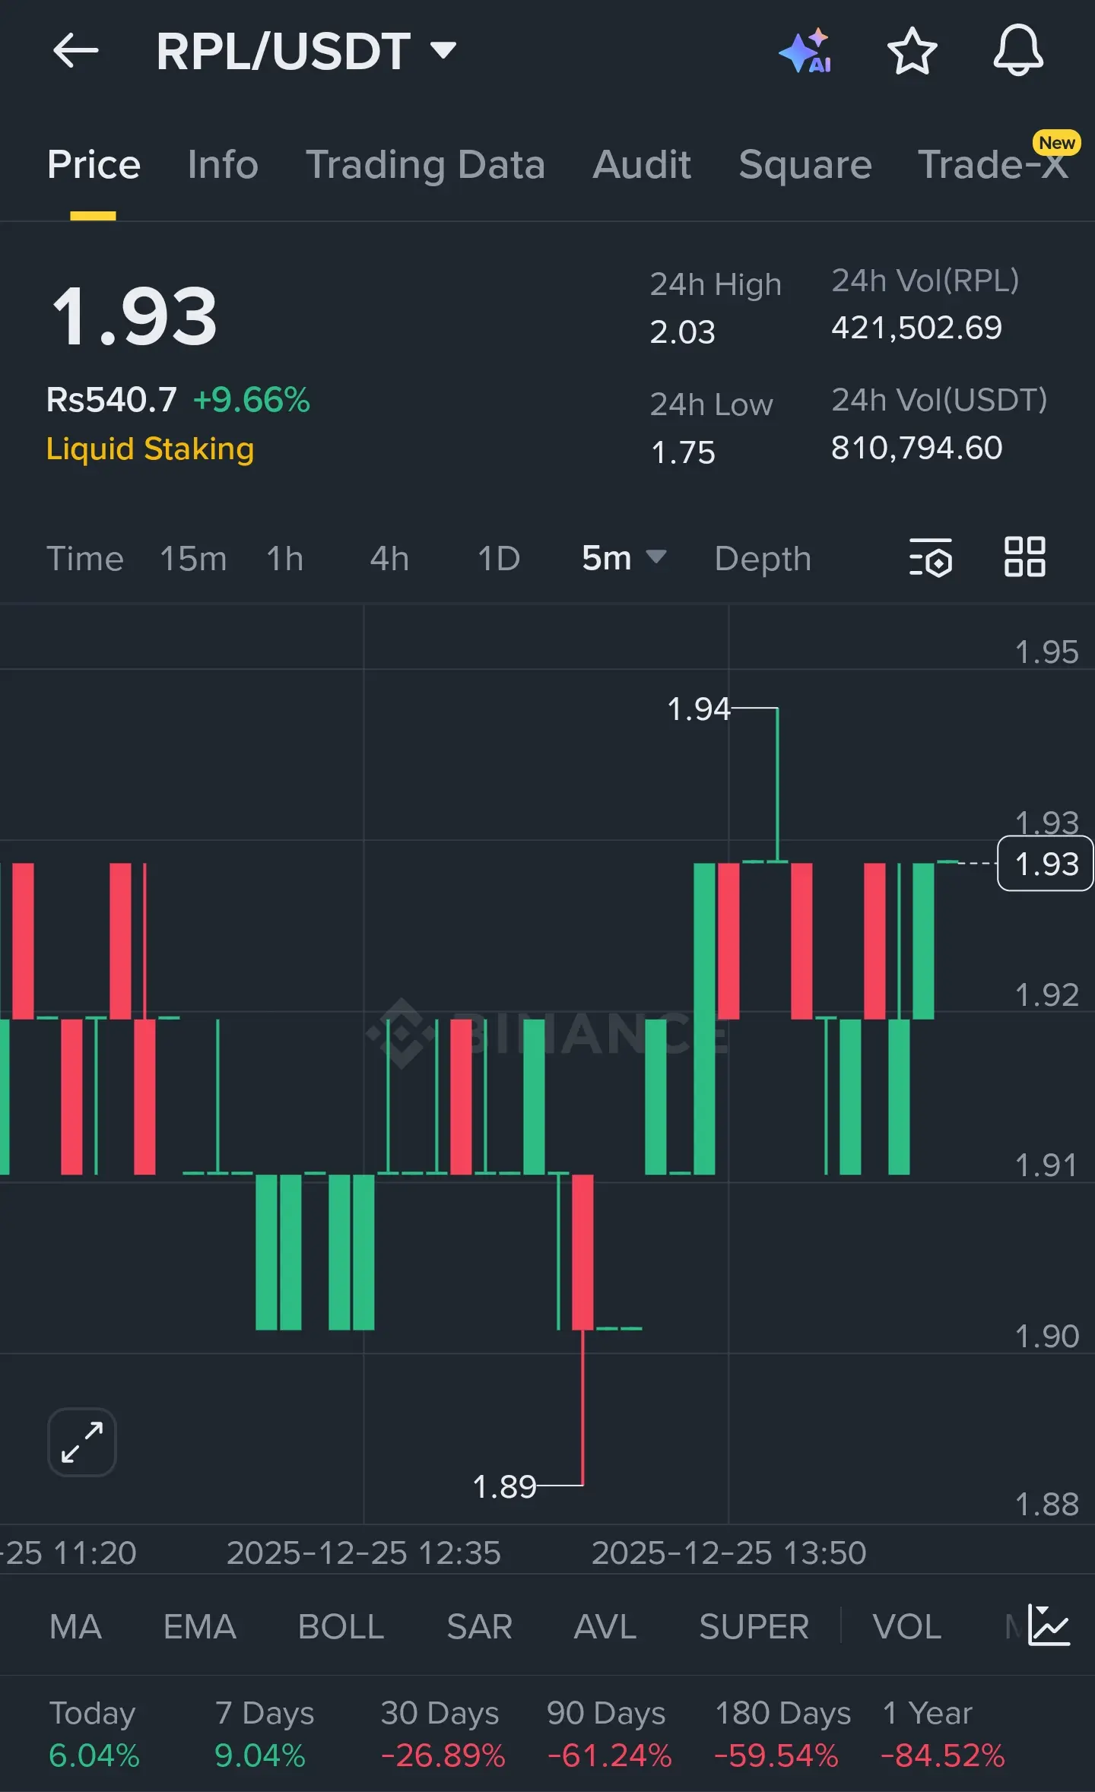This screenshot has height=1792, width=1095.
Task: Expand the RPL/USDT pair selector
Action: (306, 51)
